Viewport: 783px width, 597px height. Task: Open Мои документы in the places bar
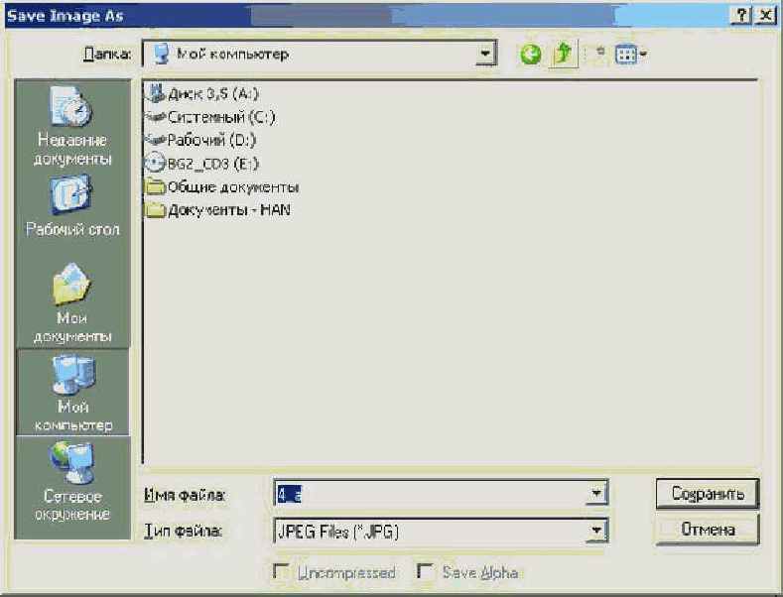click(72, 303)
